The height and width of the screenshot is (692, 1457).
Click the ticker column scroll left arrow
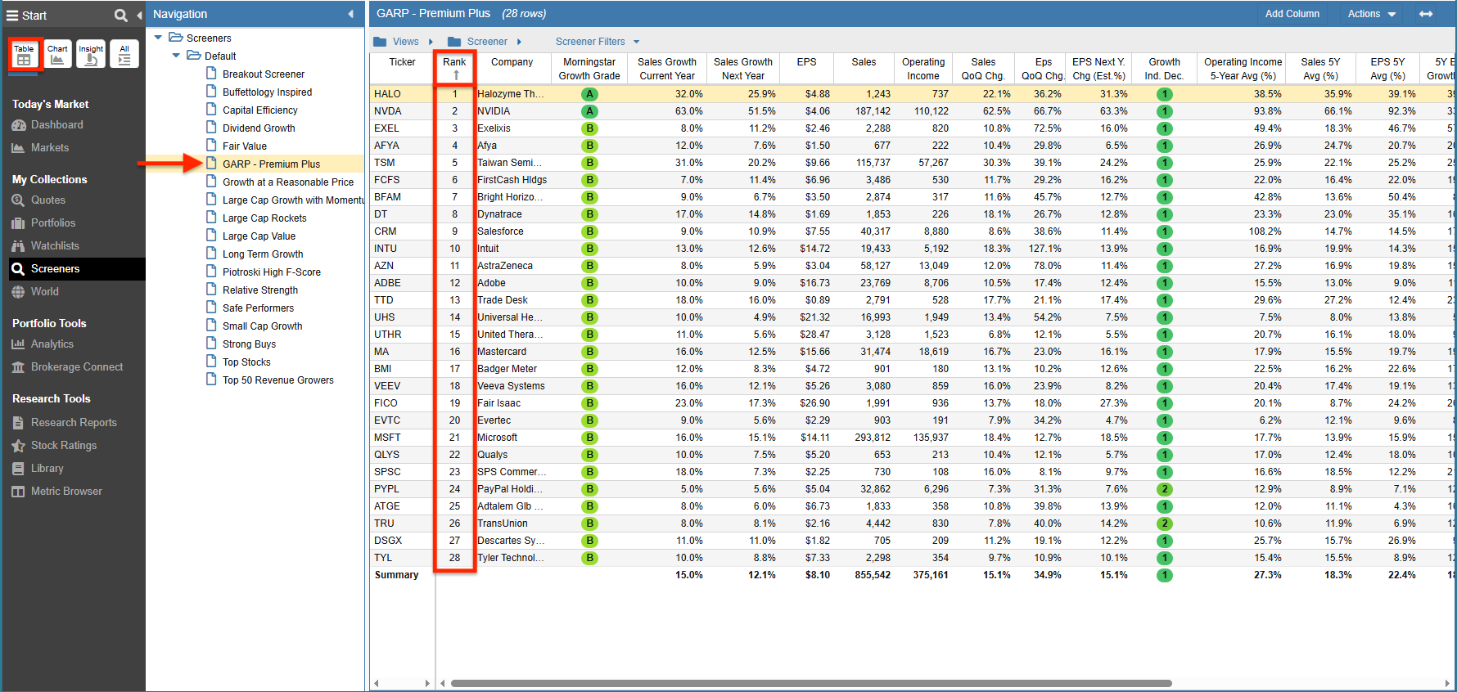[x=376, y=683]
